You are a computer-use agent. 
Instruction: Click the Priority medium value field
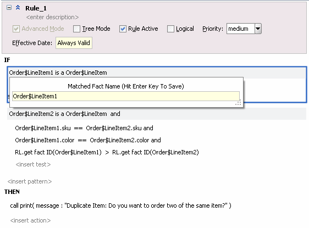click(241, 29)
